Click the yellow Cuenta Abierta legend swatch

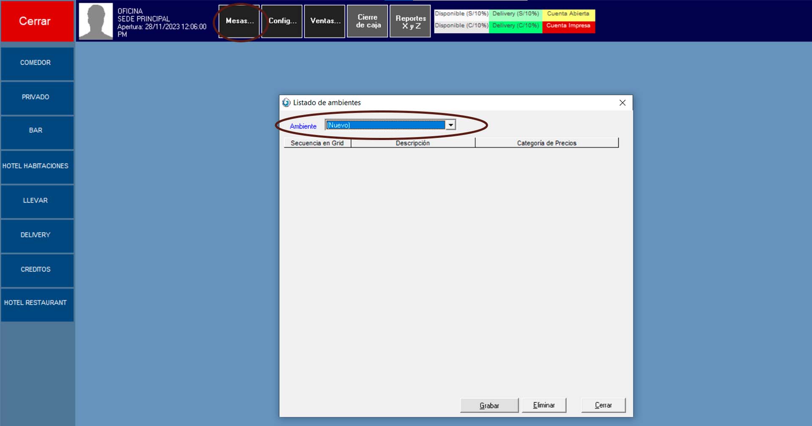click(568, 14)
